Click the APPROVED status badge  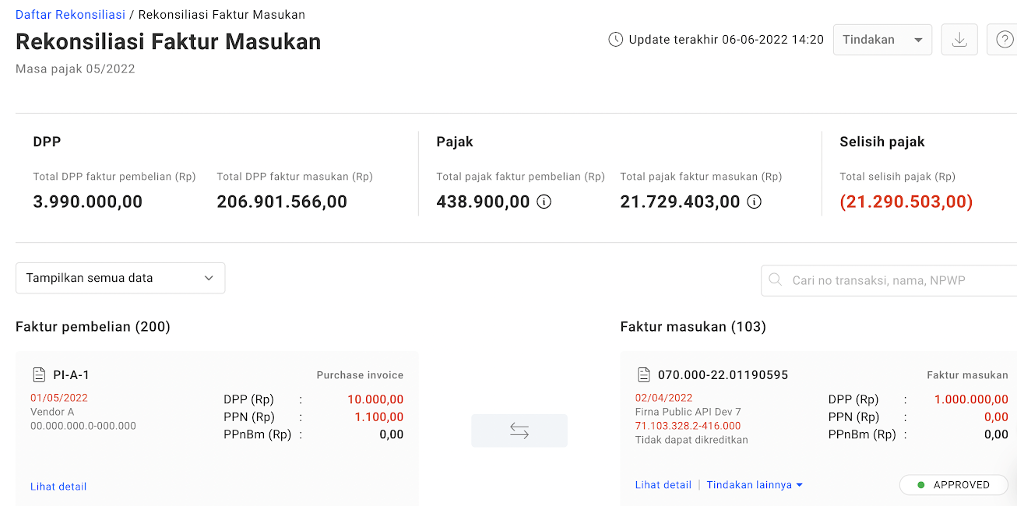954,485
